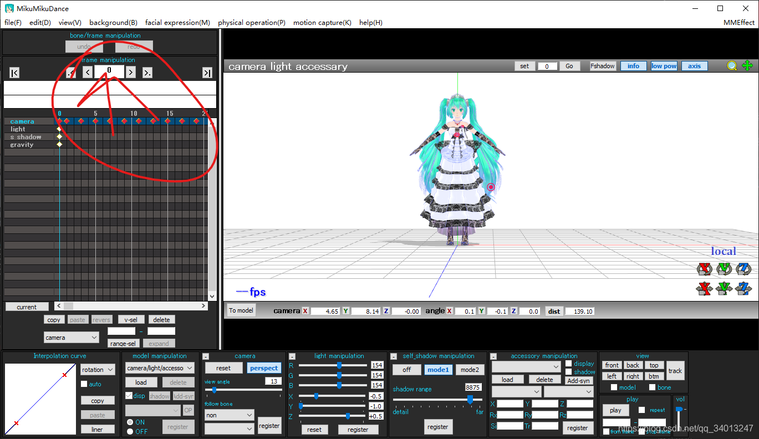Open the view(V) menu
This screenshot has width=759, height=439.
[70, 23]
